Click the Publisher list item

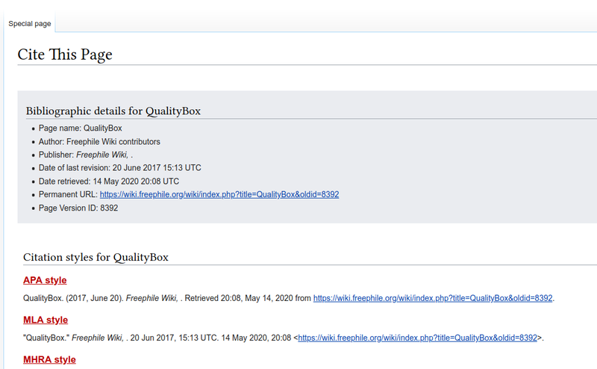(x=85, y=155)
